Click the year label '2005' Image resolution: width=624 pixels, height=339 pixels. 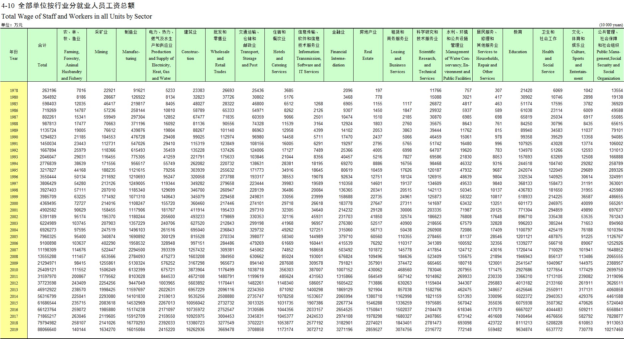click(x=14, y=237)
